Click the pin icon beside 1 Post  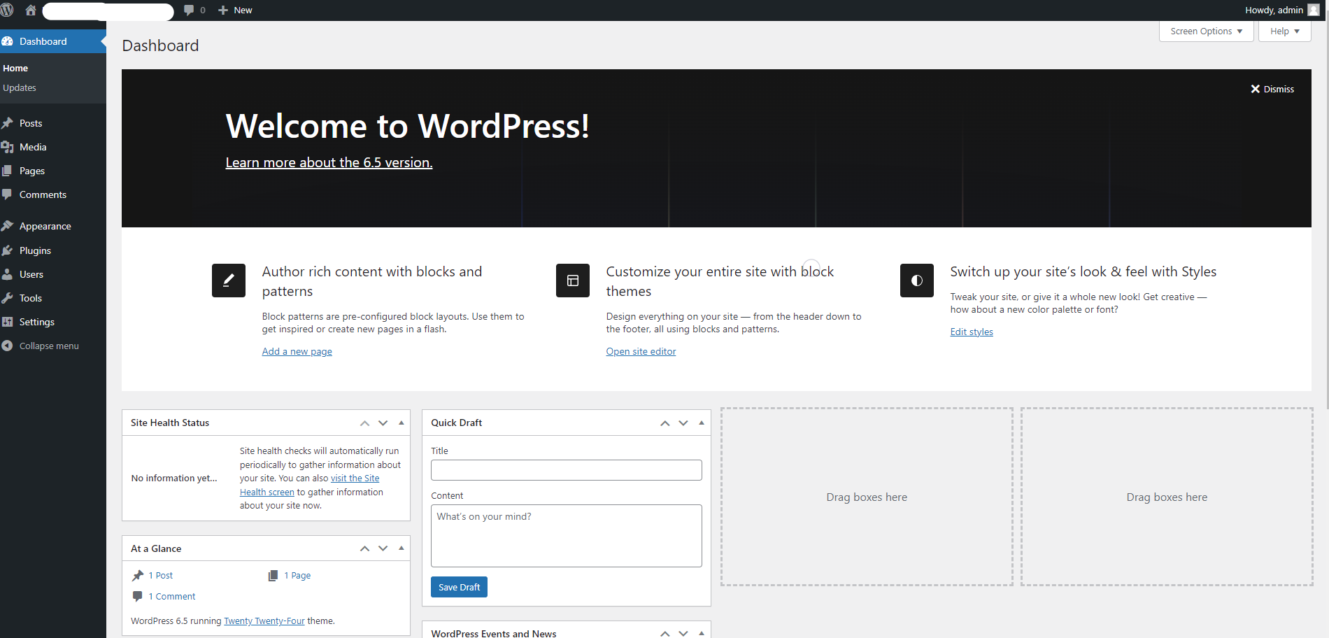[x=138, y=576]
